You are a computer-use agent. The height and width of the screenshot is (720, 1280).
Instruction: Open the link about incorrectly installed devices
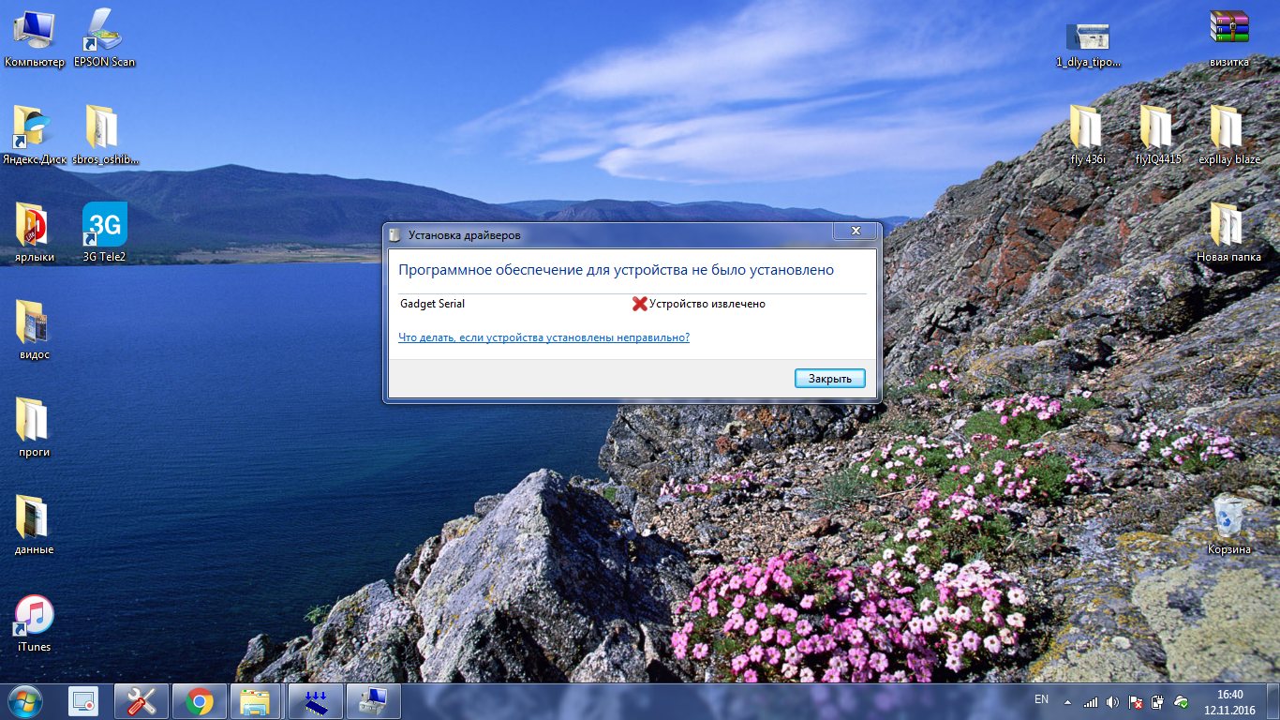tap(543, 337)
